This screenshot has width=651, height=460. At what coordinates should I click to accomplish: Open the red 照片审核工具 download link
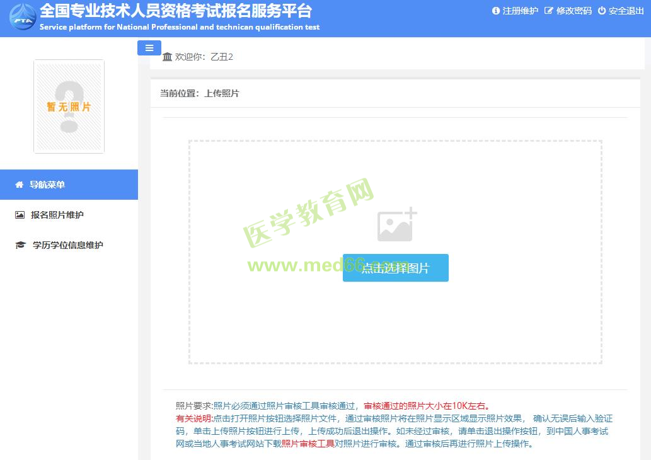point(308,443)
